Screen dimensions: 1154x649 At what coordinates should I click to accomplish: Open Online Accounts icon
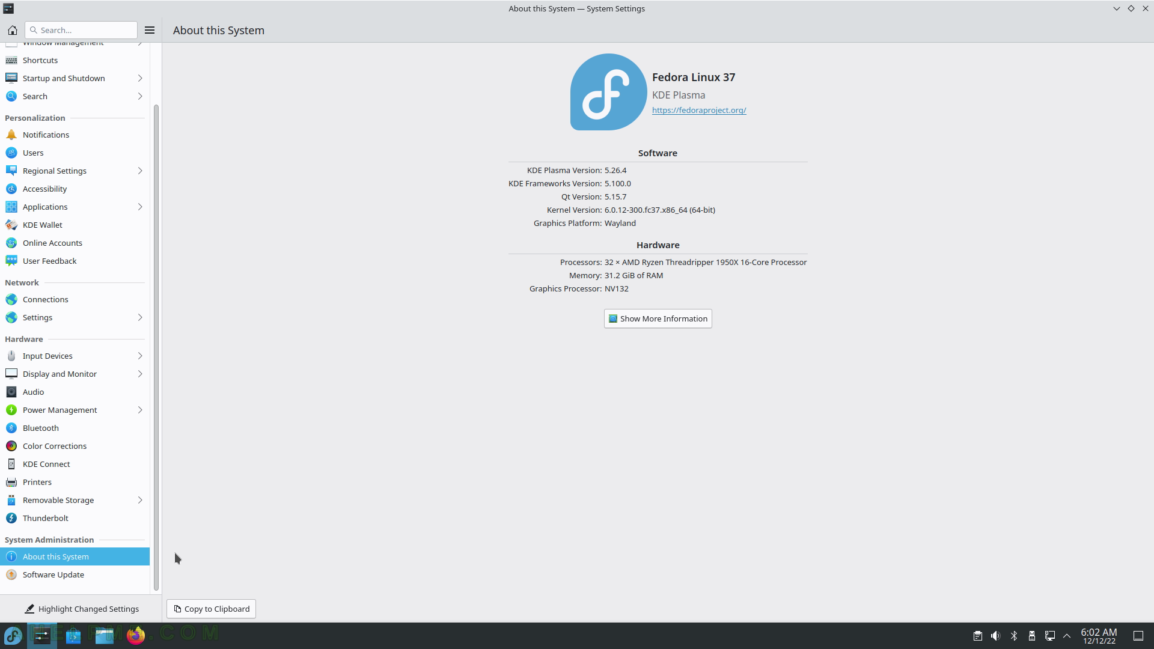tap(11, 243)
